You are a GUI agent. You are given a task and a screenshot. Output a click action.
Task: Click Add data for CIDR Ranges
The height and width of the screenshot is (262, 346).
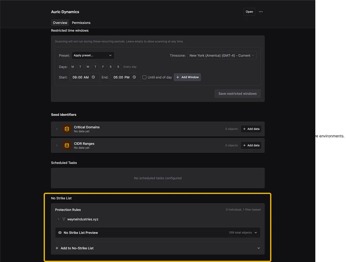[x=251, y=146]
